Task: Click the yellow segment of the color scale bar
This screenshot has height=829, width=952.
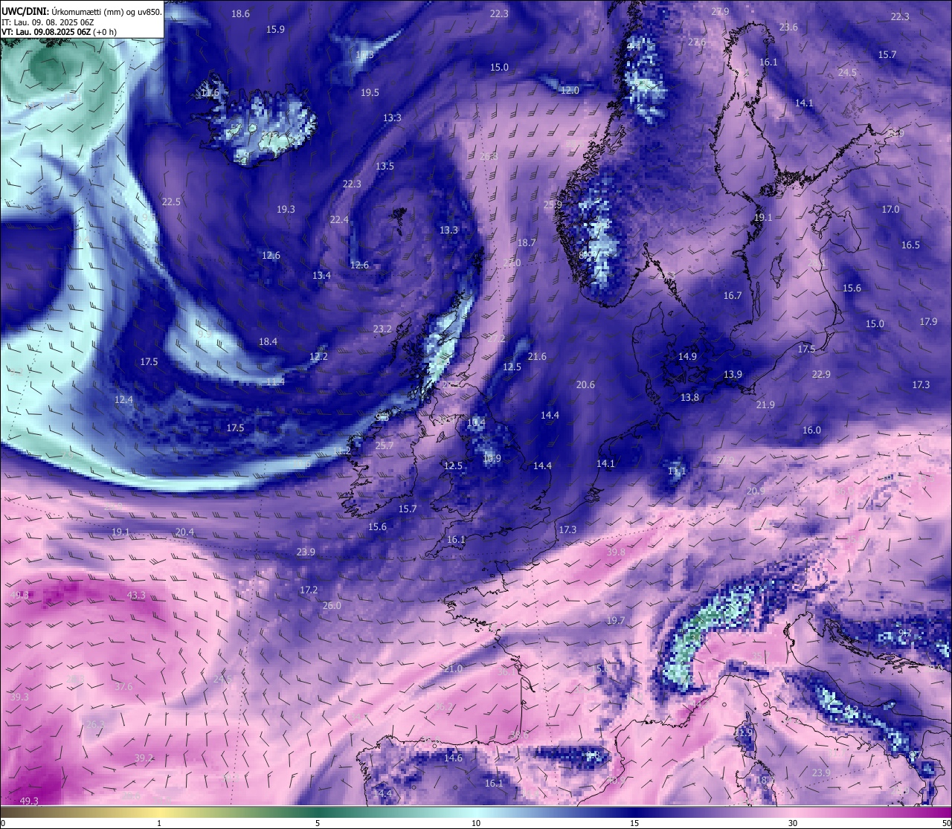Action: point(160,812)
